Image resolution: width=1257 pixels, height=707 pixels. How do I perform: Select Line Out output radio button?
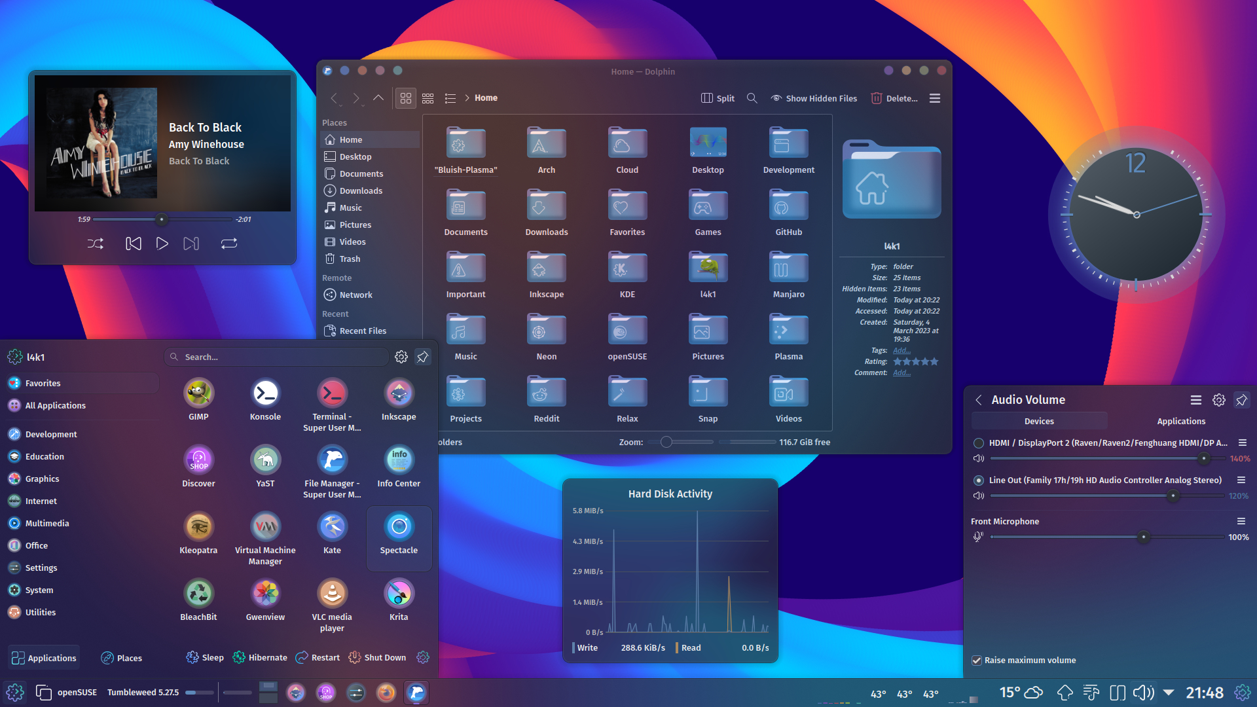point(979,480)
